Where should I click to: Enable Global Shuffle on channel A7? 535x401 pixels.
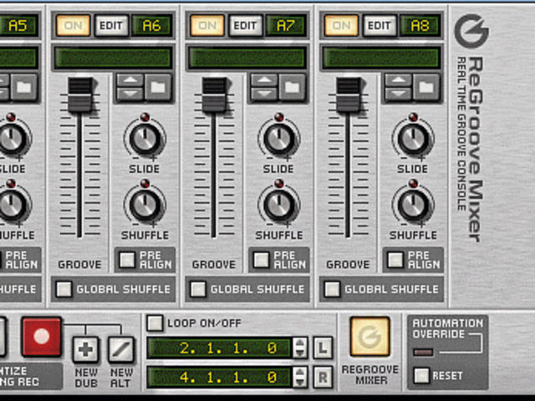(x=198, y=289)
